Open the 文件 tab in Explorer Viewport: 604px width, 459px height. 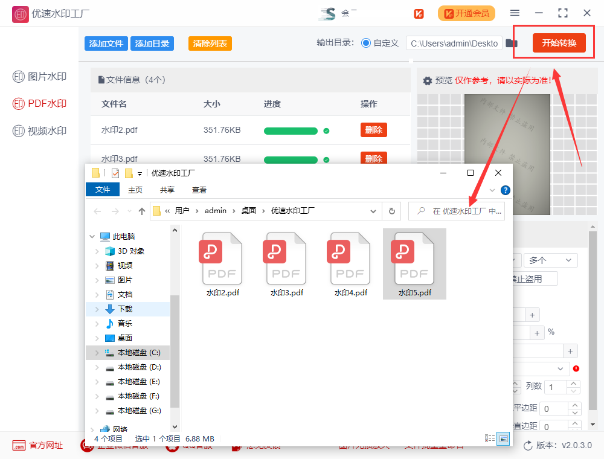[x=103, y=190]
